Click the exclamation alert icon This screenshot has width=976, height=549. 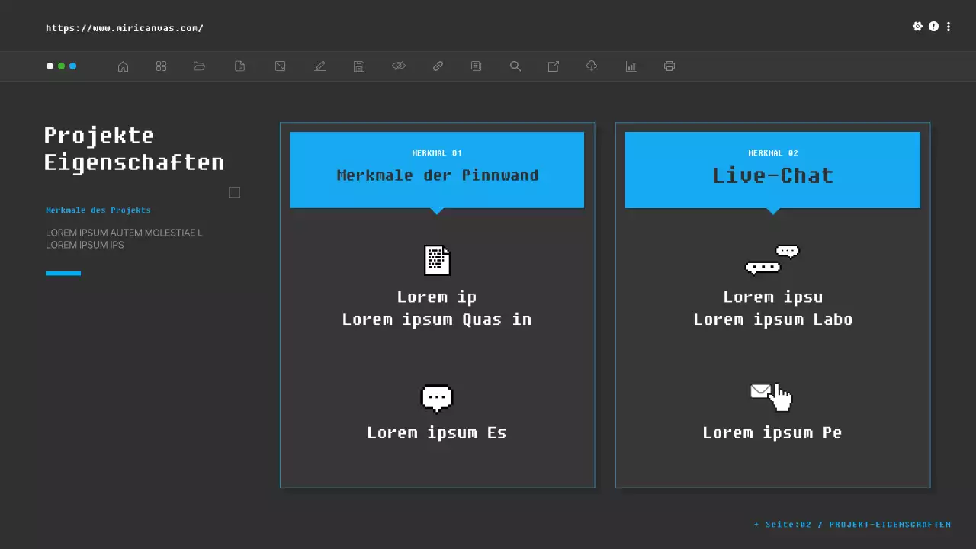tap(934, 27)
